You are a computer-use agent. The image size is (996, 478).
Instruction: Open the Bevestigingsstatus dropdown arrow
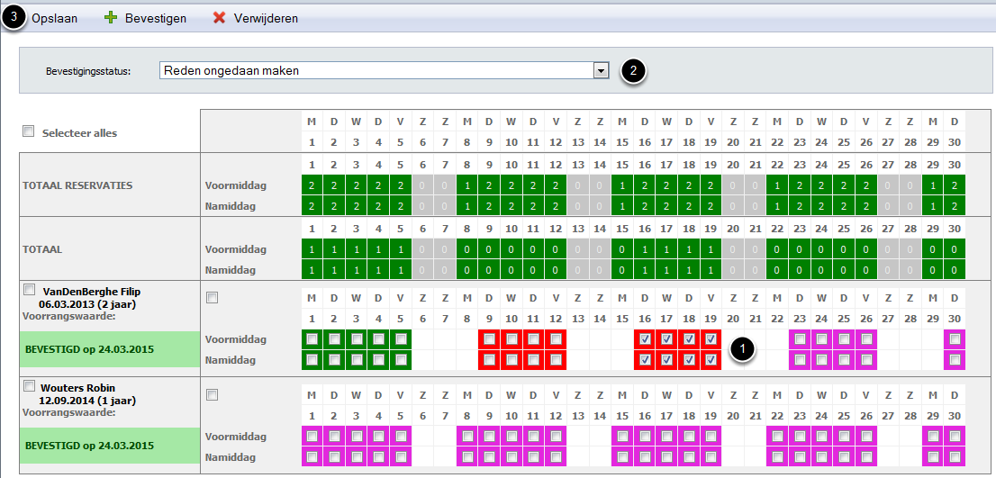pyautogui.click(x=601, y=71)
